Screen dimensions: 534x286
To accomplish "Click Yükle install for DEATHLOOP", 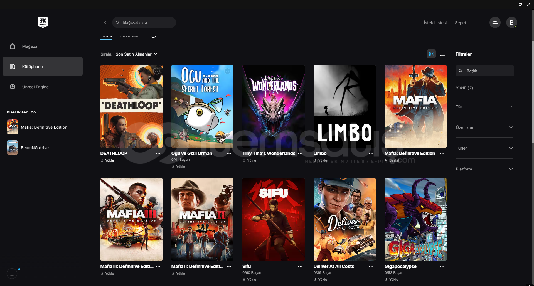I will 107,160.
